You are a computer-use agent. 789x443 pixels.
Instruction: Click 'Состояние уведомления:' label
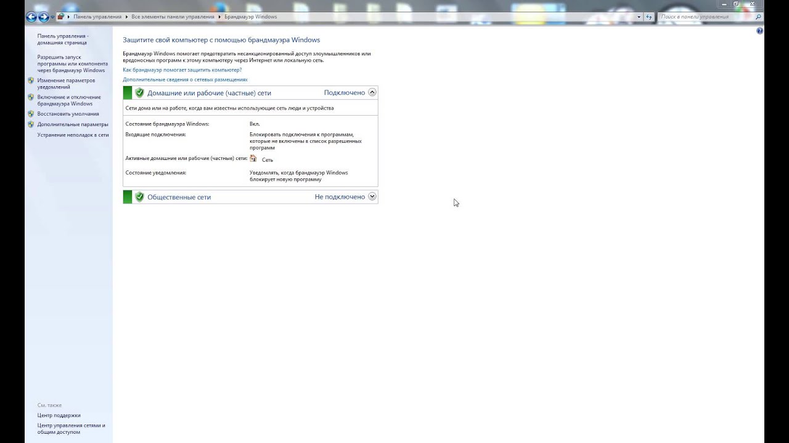(x=155, y=173)
